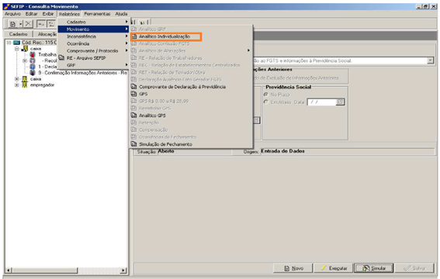Click the first caixa node icon
The width and height of the screenshot is (440, 279).
click(x=25, y=49)
